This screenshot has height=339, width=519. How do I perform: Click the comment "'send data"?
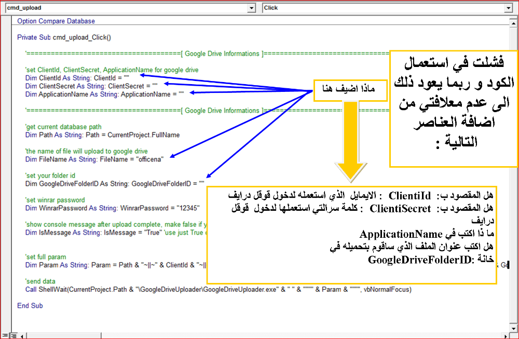click(x=40, y=281)
